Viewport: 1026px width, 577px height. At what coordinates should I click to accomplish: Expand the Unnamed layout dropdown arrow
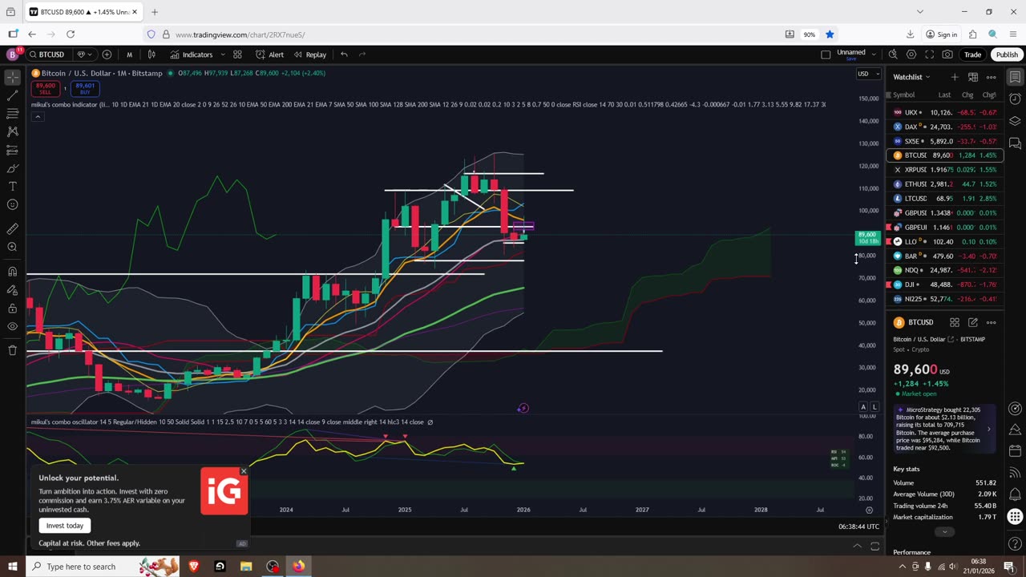pyautogui.click(x=872, y=53)
